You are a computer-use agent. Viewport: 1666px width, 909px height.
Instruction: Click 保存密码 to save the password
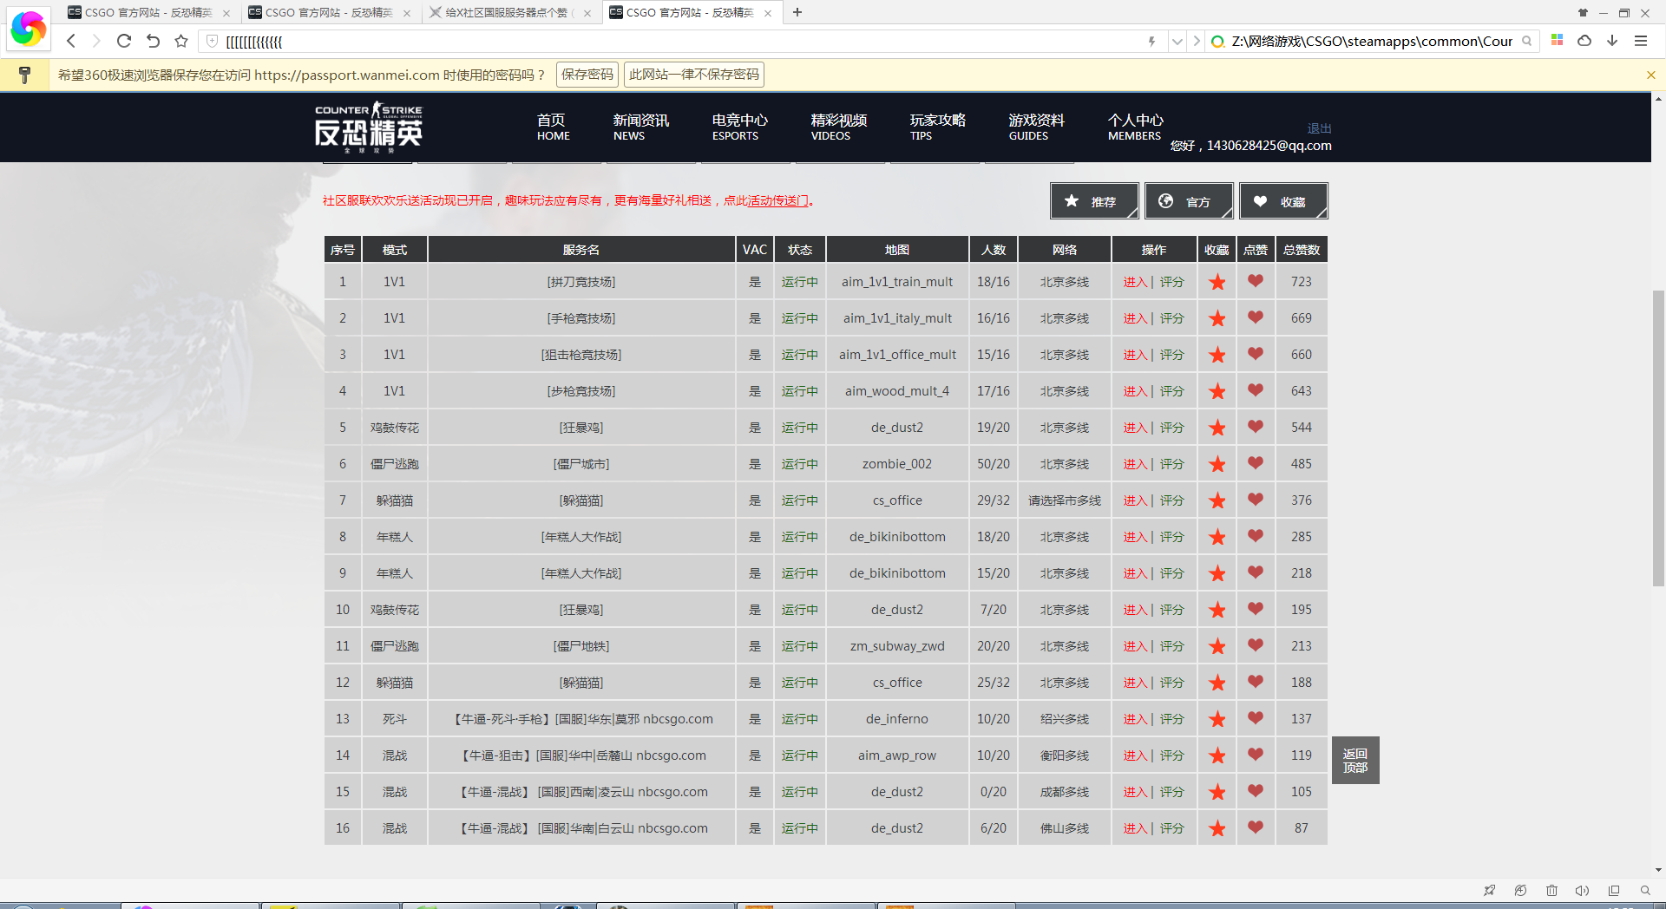coord(587,75)
